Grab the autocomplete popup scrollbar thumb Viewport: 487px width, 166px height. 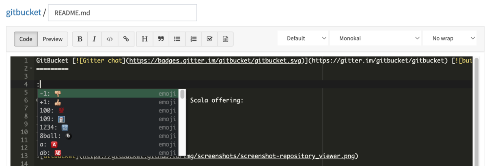tap(182, 94)
